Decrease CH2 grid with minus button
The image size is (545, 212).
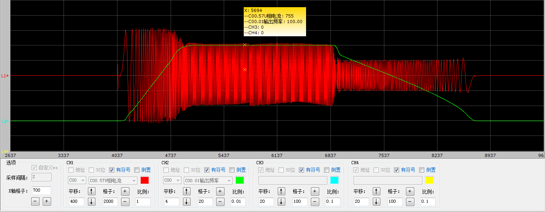220,202
